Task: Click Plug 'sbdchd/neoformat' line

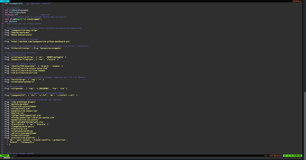Action: point(17,33)
